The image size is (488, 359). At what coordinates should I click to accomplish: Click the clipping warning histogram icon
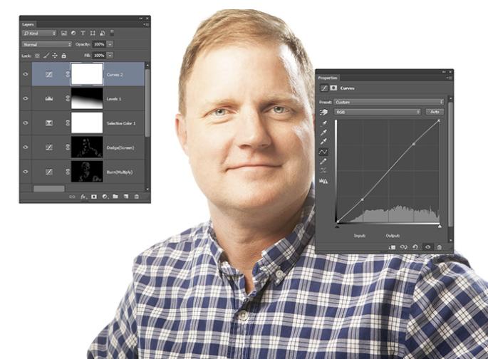pos(323,181)
